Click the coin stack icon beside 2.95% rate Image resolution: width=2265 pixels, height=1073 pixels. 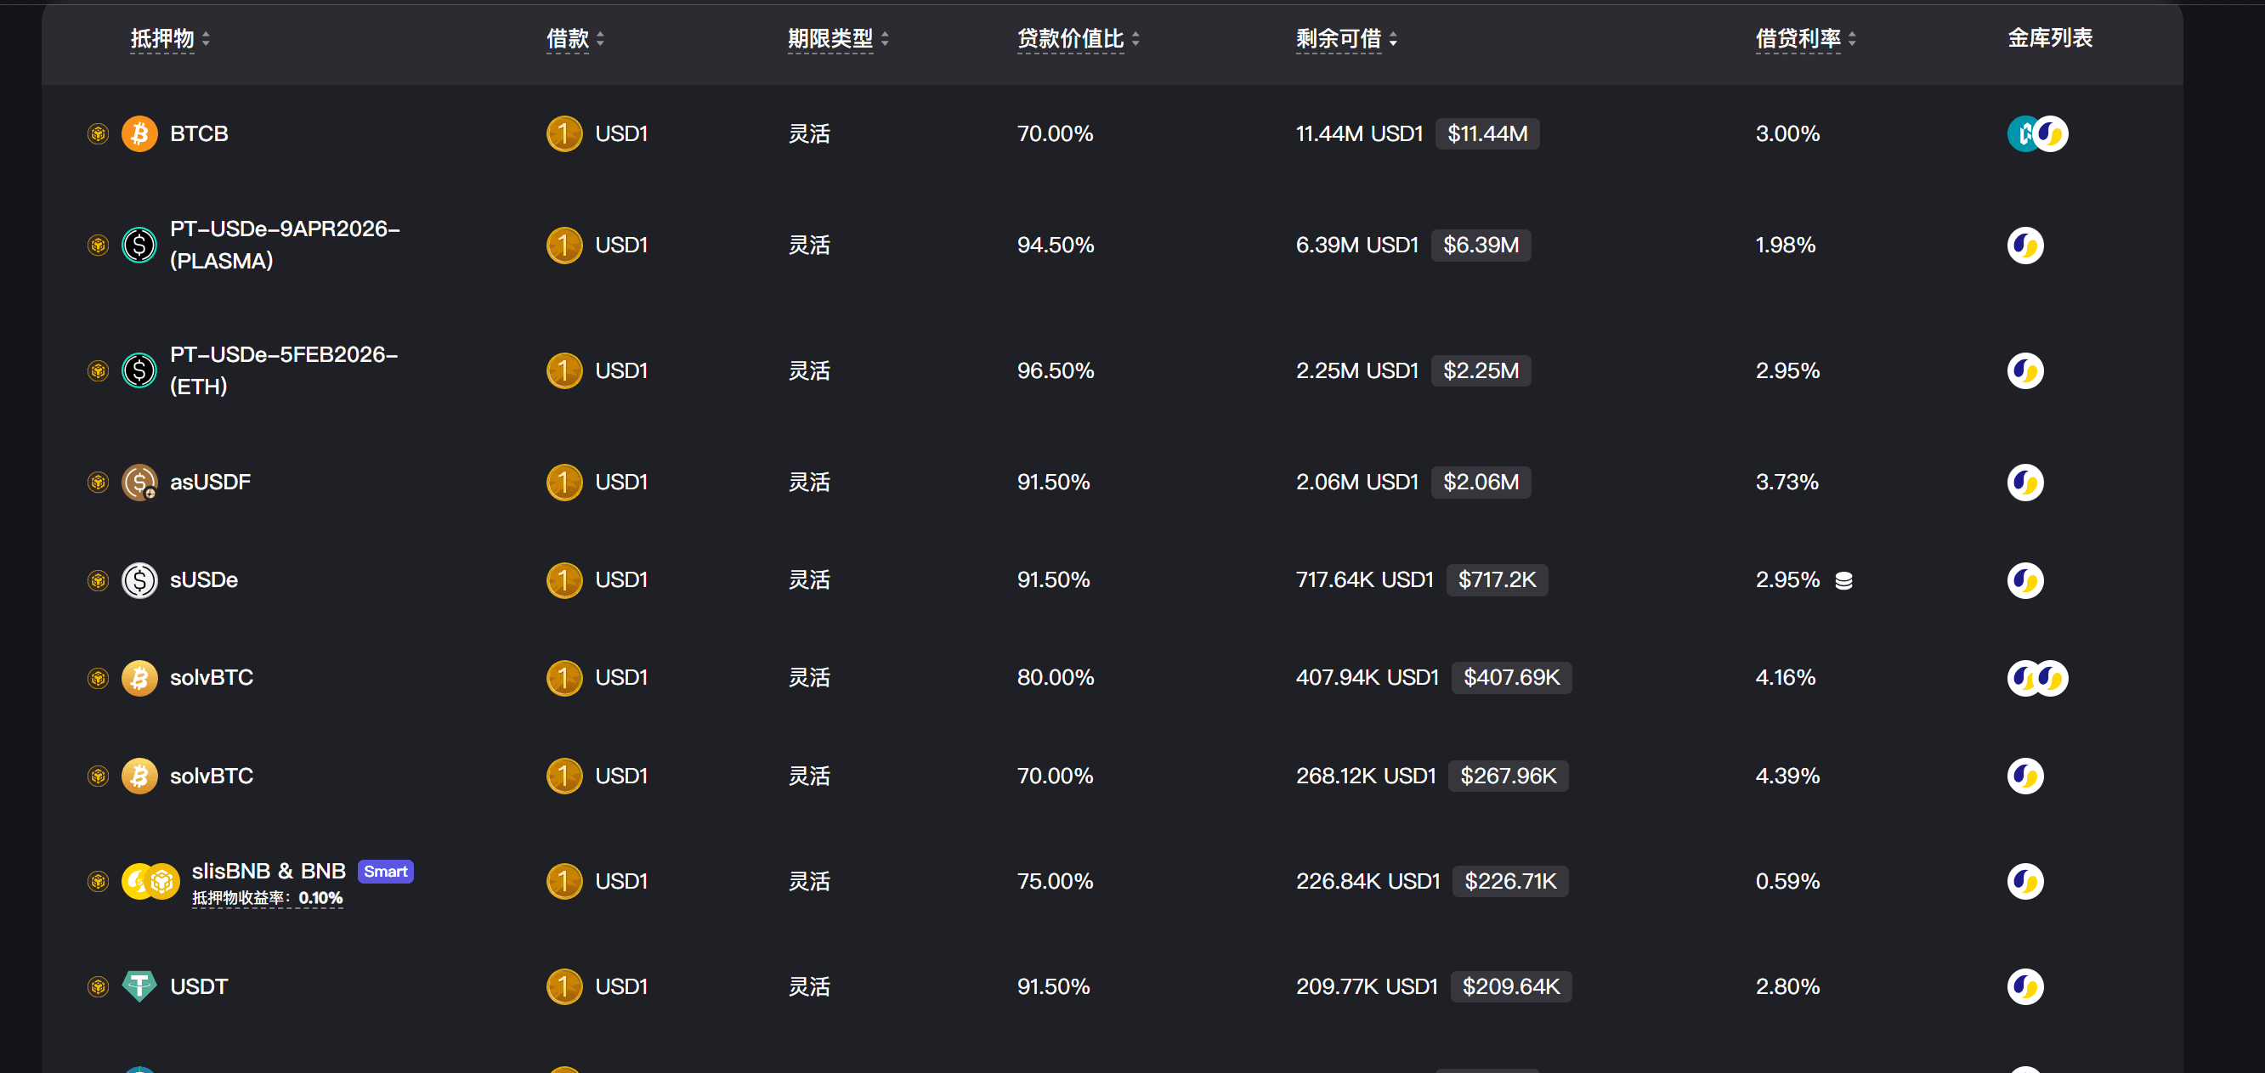pos(1843,581)
